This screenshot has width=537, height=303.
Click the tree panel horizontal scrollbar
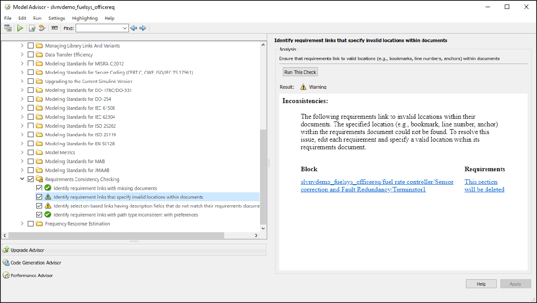pos(116,235)
